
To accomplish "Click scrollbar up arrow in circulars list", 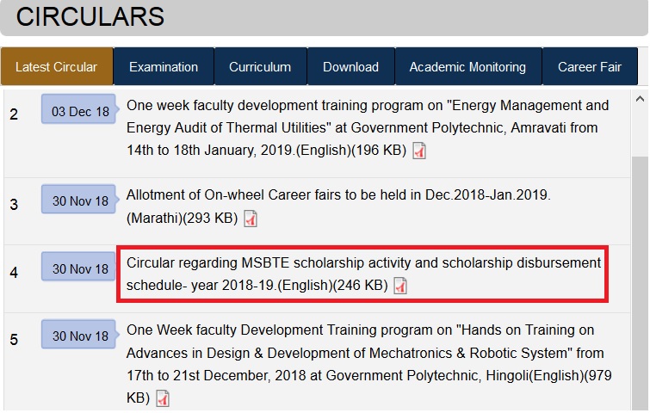I will 640,99.
